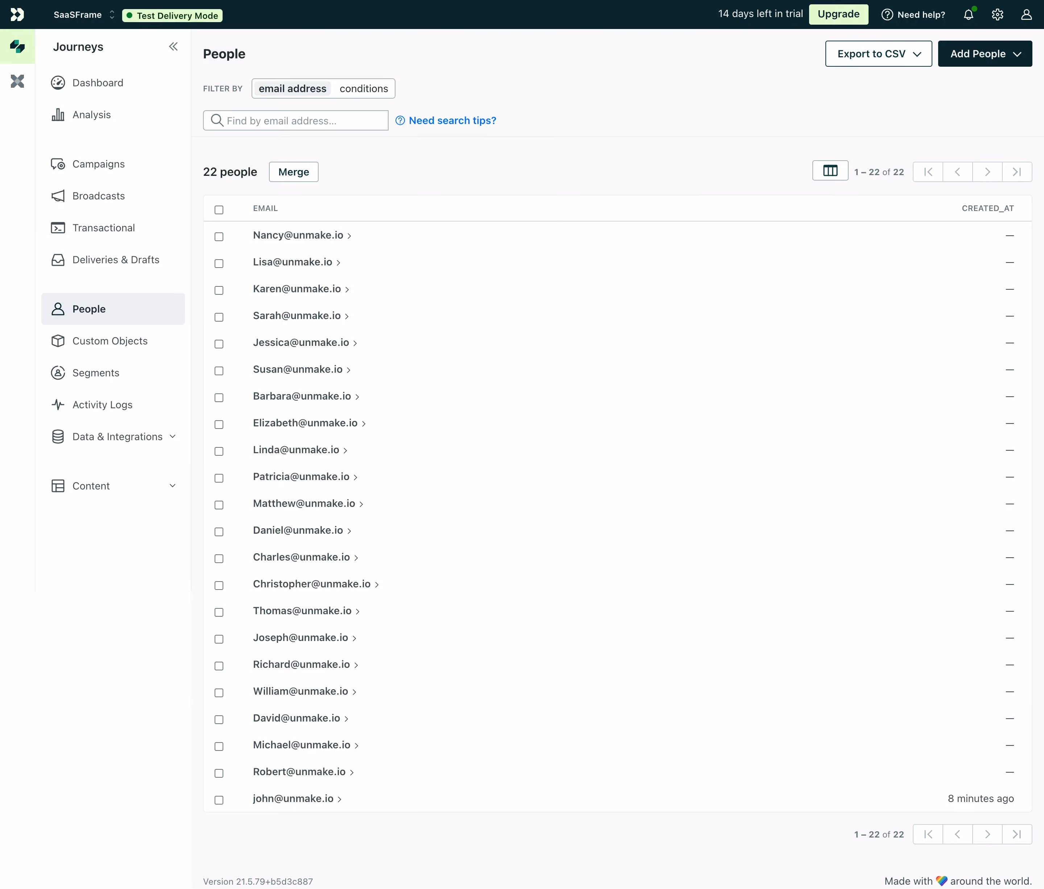
Task: Collapse the Journeys sidebar with double chevron
Action: tap(173, 46)
